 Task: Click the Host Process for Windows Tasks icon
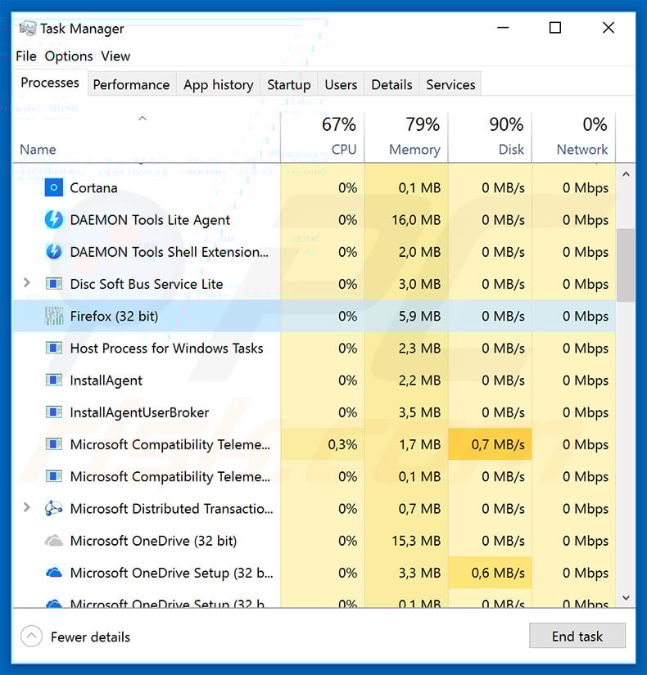[x=53, y=349]
